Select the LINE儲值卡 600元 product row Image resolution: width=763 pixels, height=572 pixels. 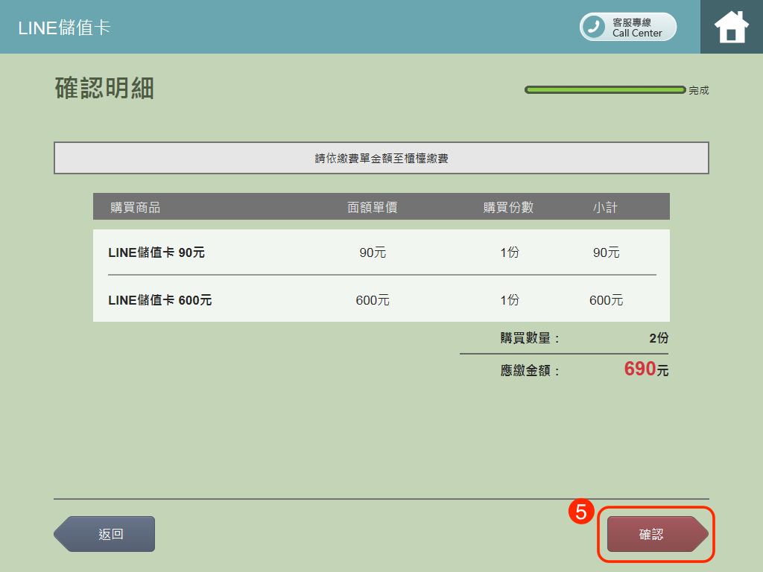381,300
